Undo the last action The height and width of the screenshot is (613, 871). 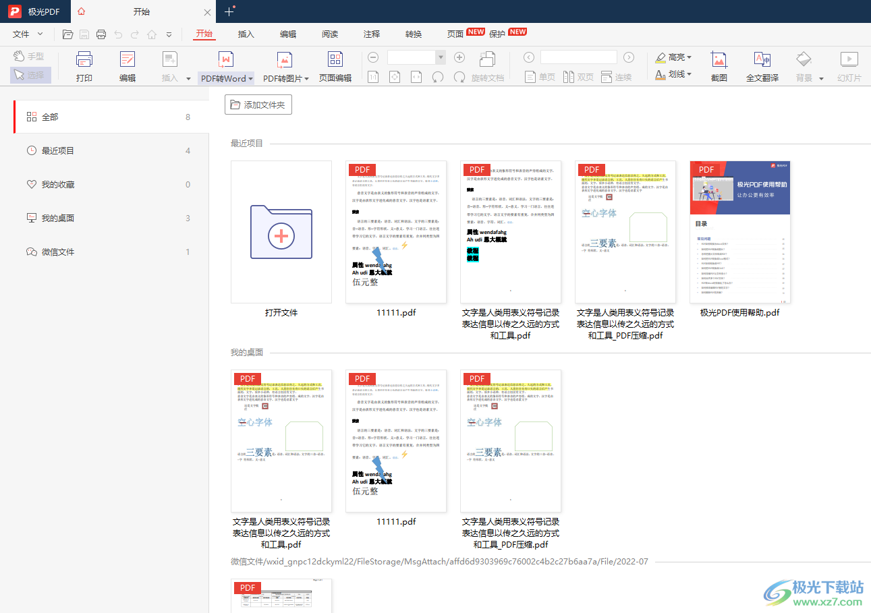click(x=118, y=34)
